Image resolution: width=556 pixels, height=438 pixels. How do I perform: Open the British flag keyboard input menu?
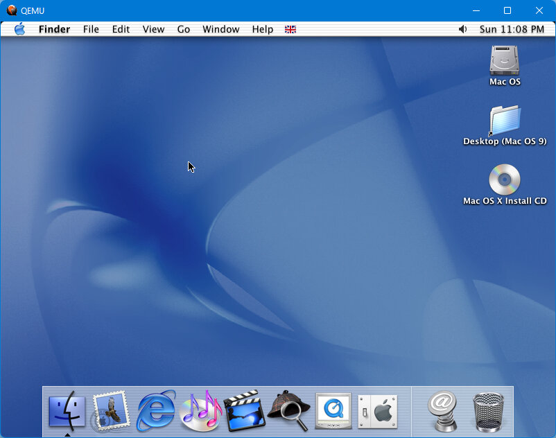(x=290, y=29)
